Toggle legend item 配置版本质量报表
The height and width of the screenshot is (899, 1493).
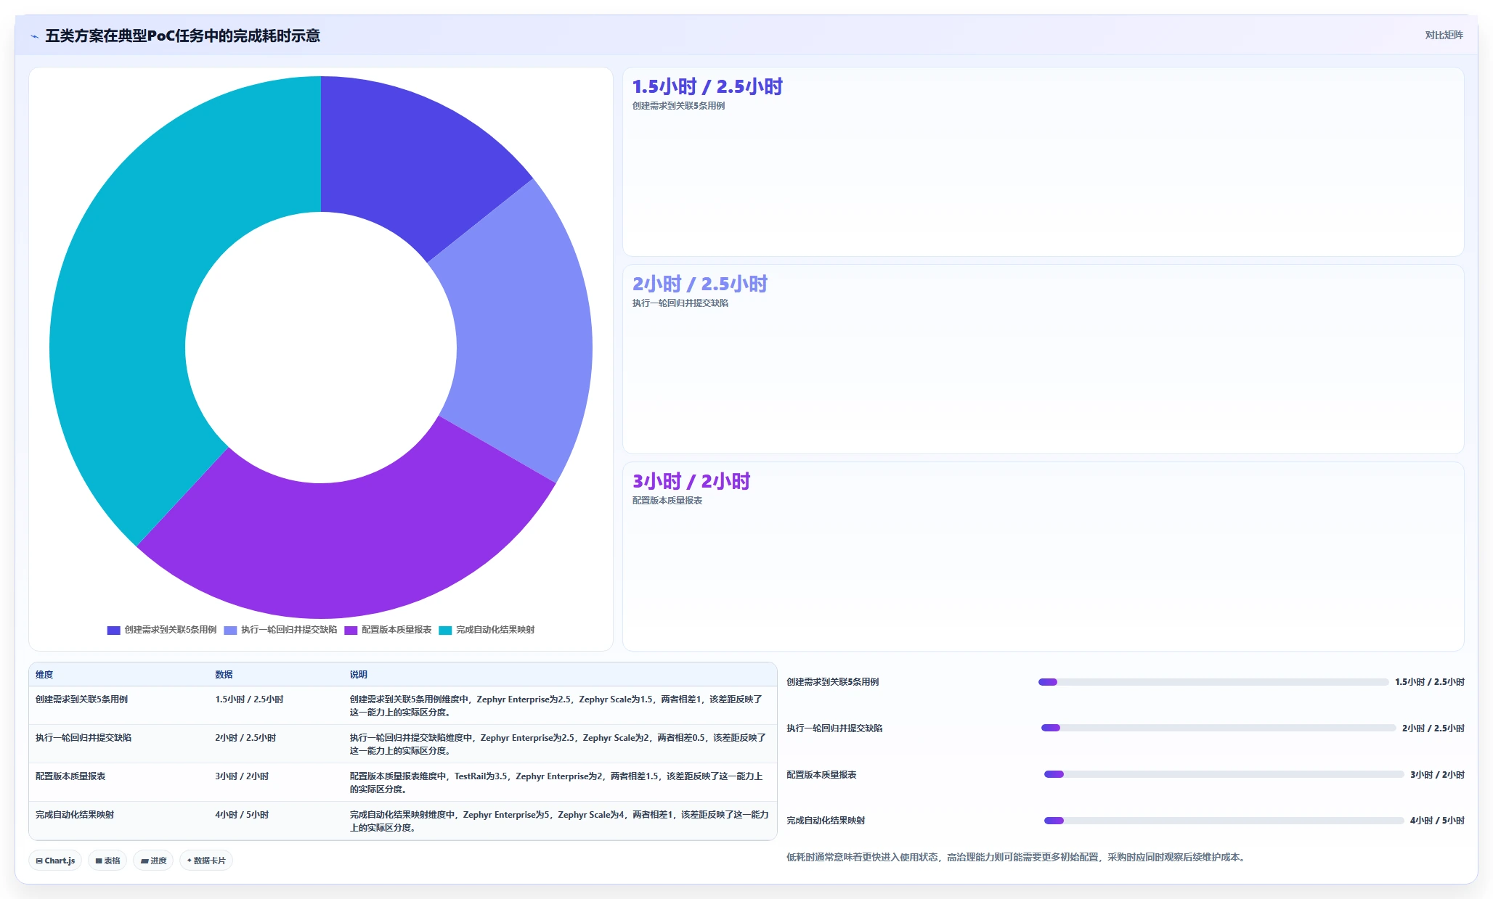point(388,630)
